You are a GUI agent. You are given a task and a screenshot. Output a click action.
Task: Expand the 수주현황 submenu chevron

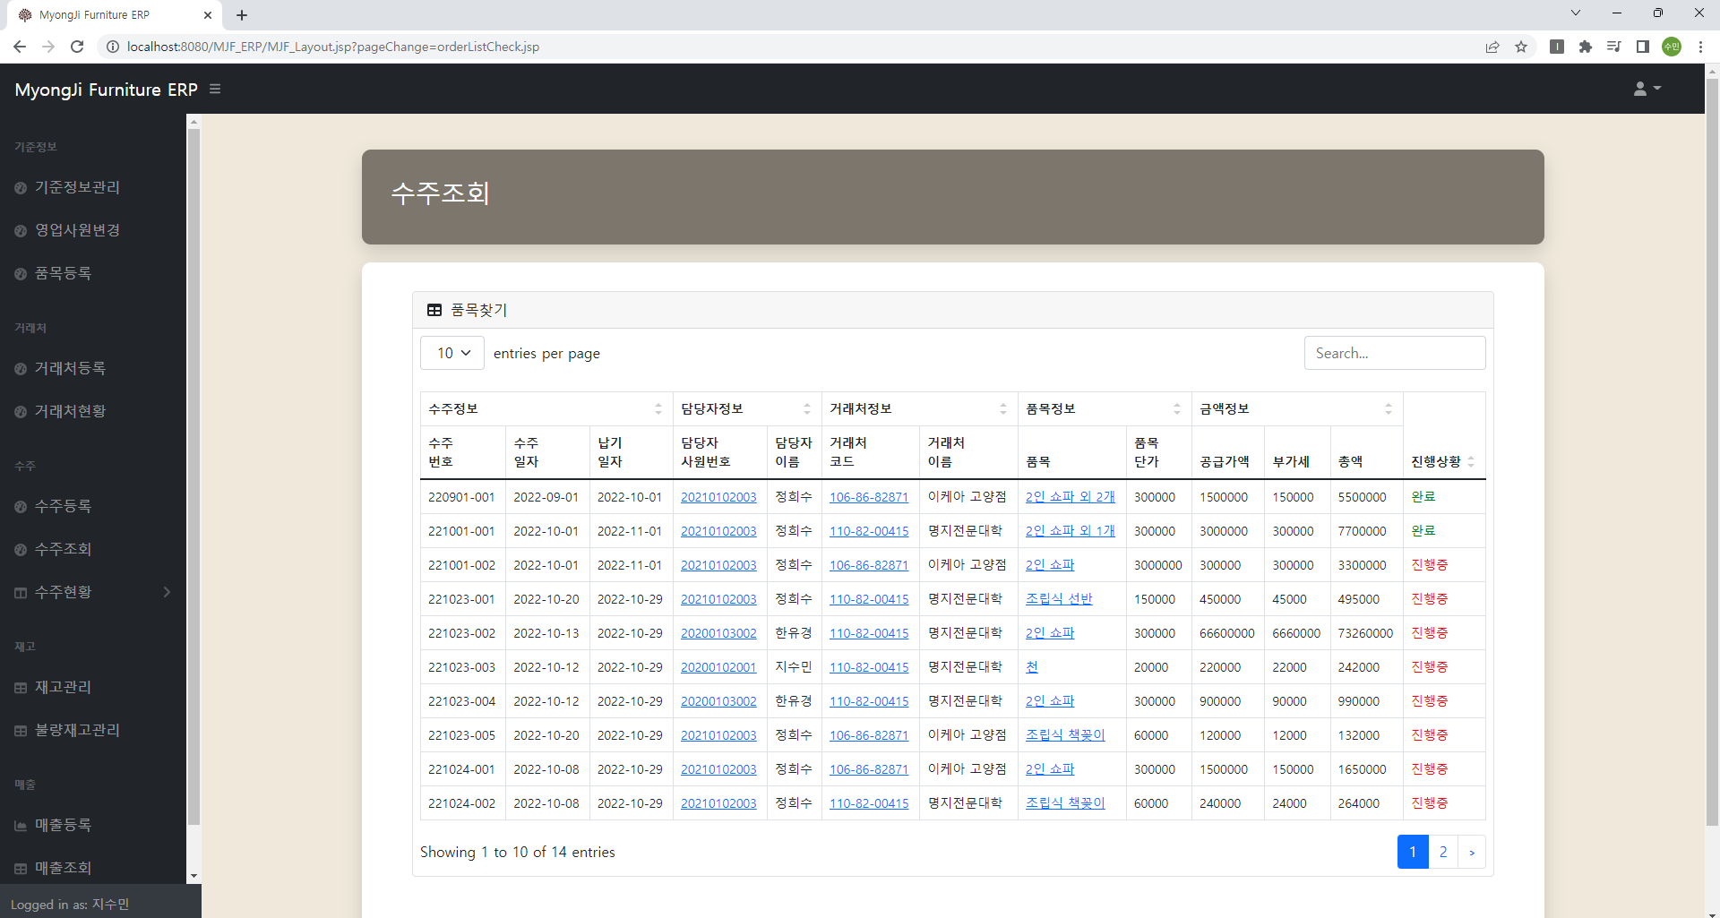(166, 591)
